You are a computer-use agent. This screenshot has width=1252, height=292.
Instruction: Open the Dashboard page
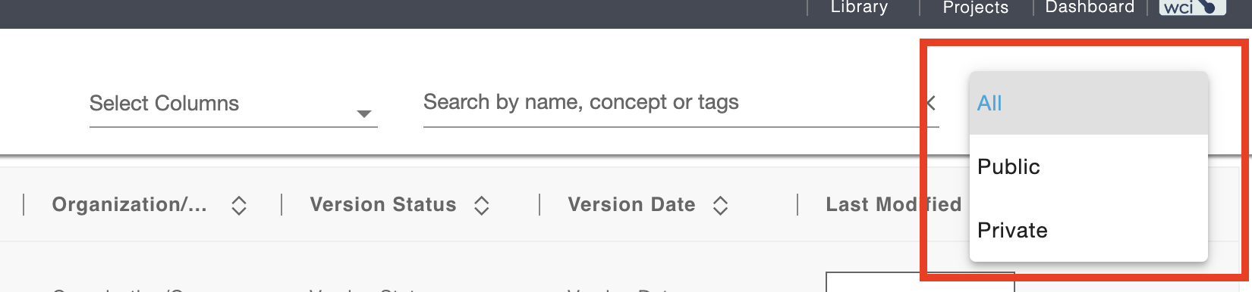1090,8
